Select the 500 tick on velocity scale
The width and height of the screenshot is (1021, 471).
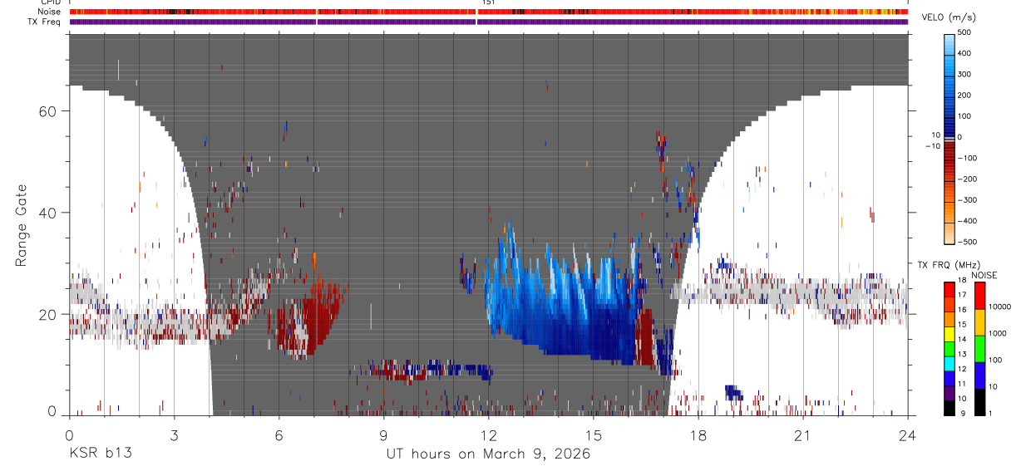(x=966, y=32)
